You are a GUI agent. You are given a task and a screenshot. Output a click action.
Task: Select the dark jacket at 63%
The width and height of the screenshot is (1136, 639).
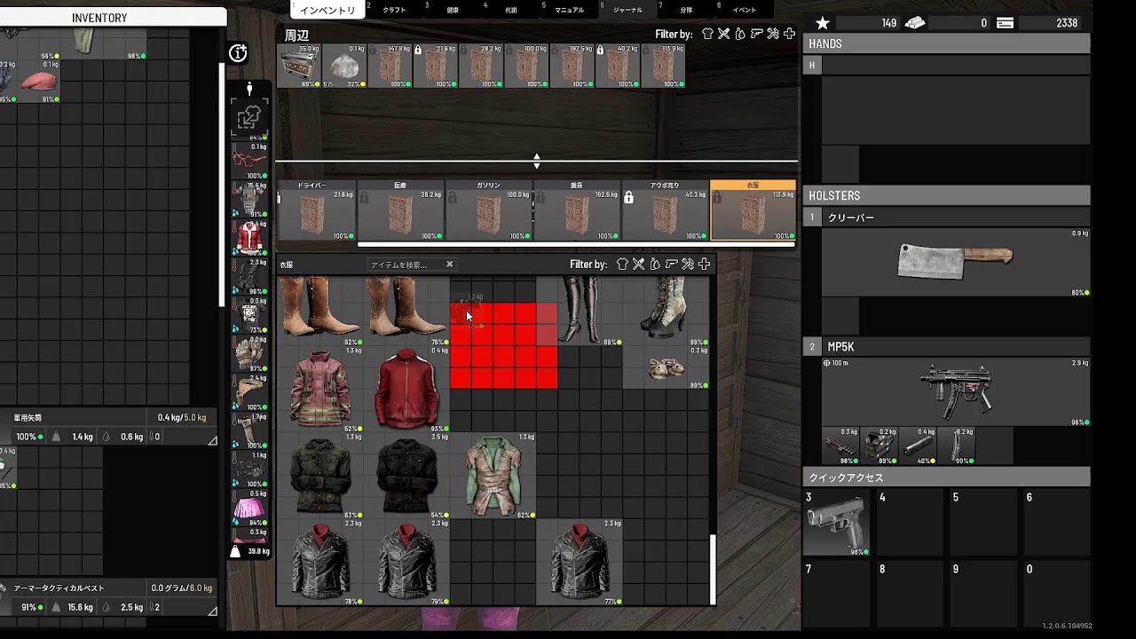tap(320, 475)
